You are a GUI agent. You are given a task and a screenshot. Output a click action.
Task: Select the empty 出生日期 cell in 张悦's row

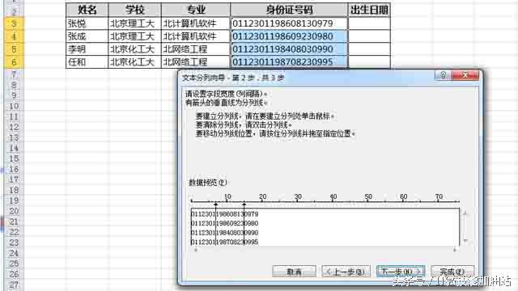pyautogui.click(x=369, y=23)
